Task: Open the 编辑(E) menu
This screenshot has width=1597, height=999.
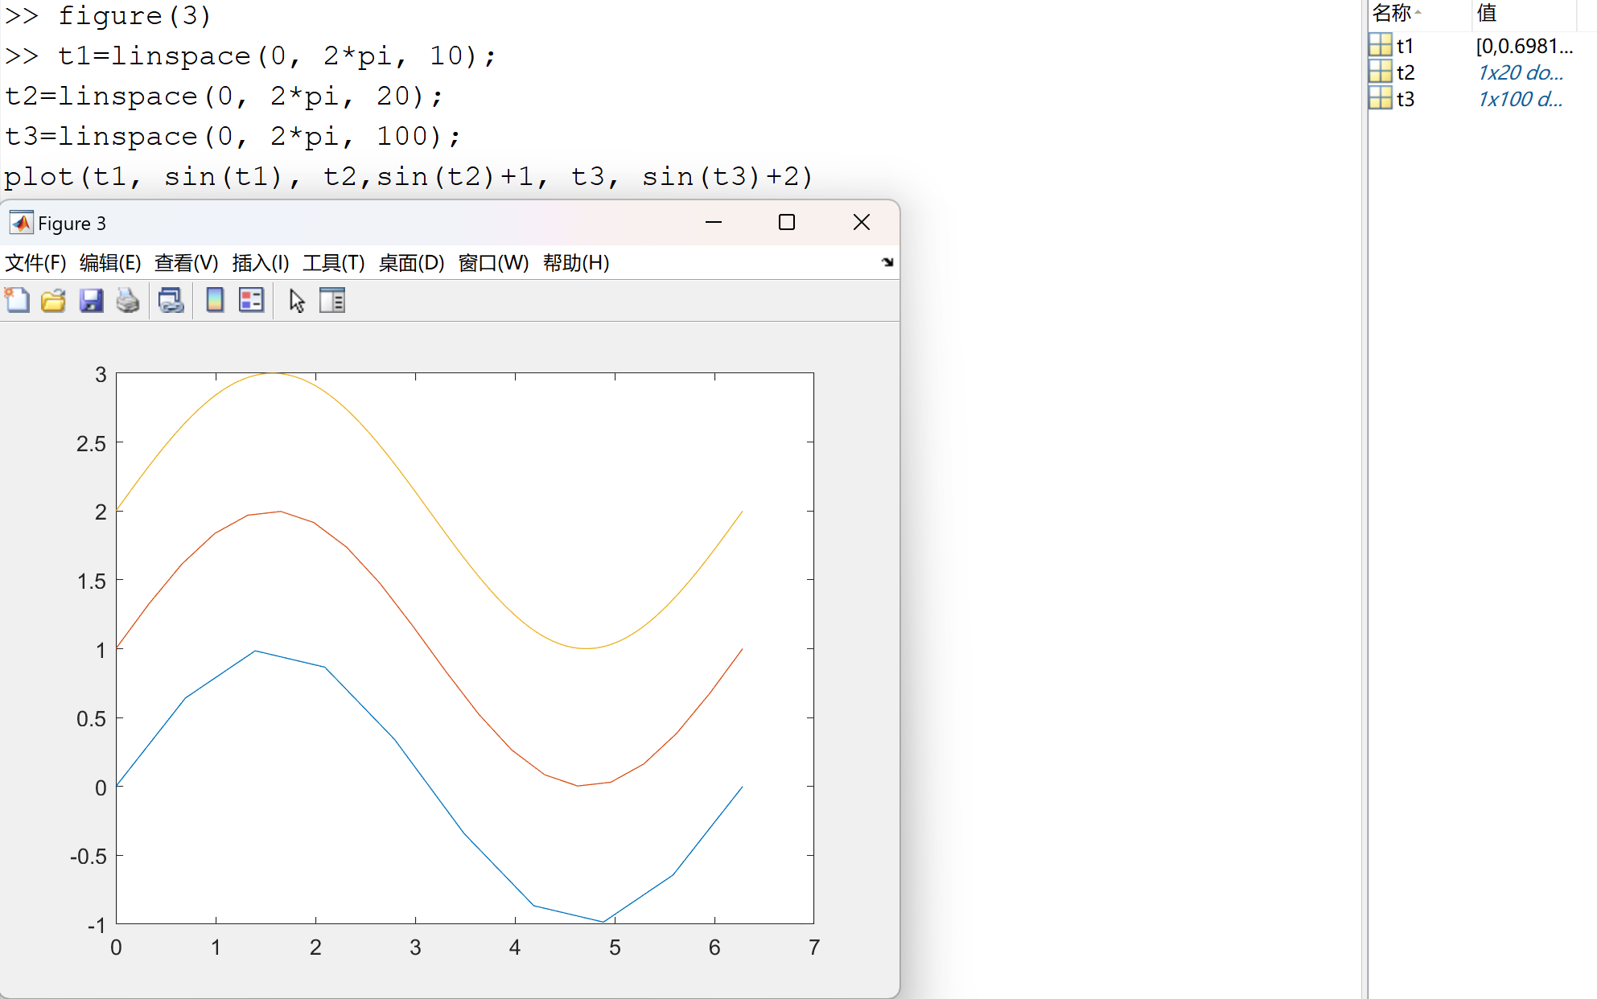Action: pyautogui.click(x=110, y=263)
